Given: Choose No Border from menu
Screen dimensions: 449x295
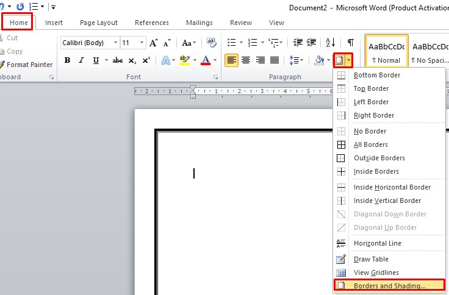Looking at the screenshot, I should tap(389, 131).
